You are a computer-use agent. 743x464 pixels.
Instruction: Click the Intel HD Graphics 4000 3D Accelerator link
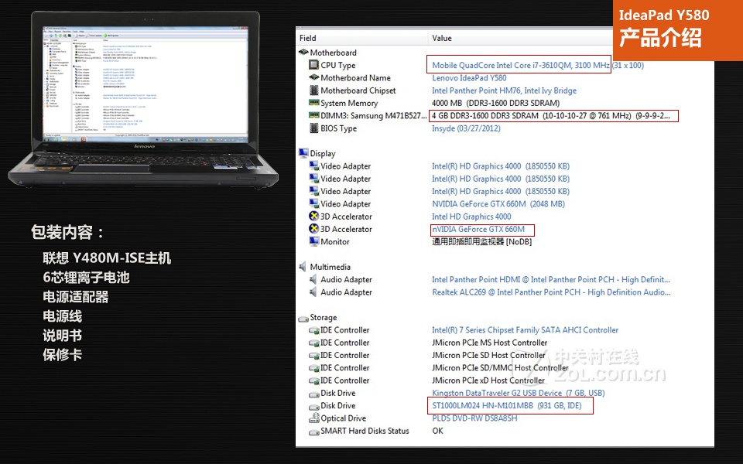pyautogui.click(x=471, y=217)
